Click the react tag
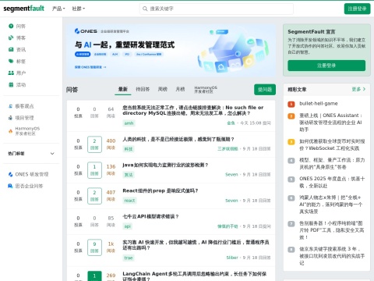 click(x=129, y=201)
